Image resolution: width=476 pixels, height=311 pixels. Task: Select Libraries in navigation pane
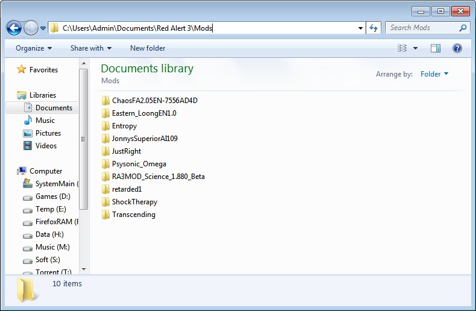click(43, 95)
